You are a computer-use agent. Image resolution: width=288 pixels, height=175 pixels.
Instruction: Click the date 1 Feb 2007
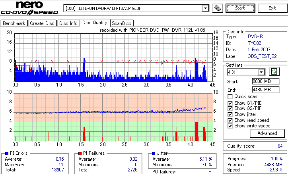(259, 50)
